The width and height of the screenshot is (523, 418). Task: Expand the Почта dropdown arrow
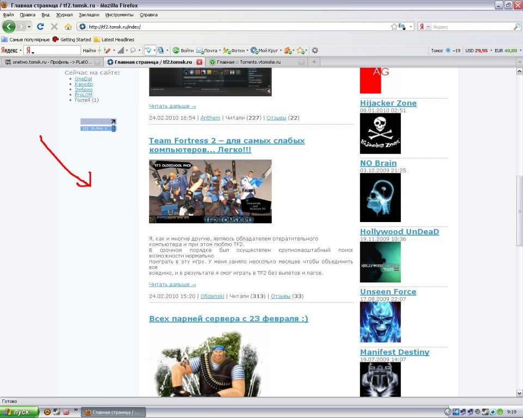(x=220, y=51)
